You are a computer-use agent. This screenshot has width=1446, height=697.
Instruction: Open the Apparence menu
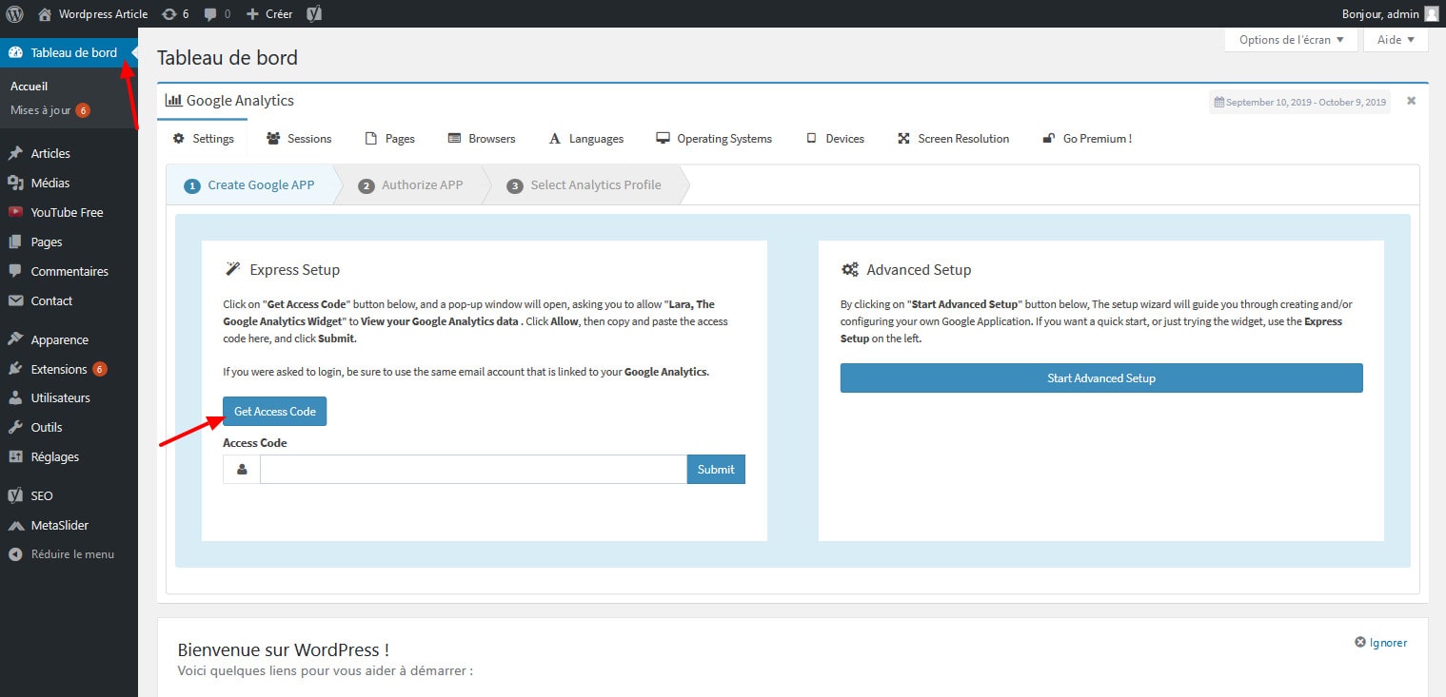[x=69, y=339]
